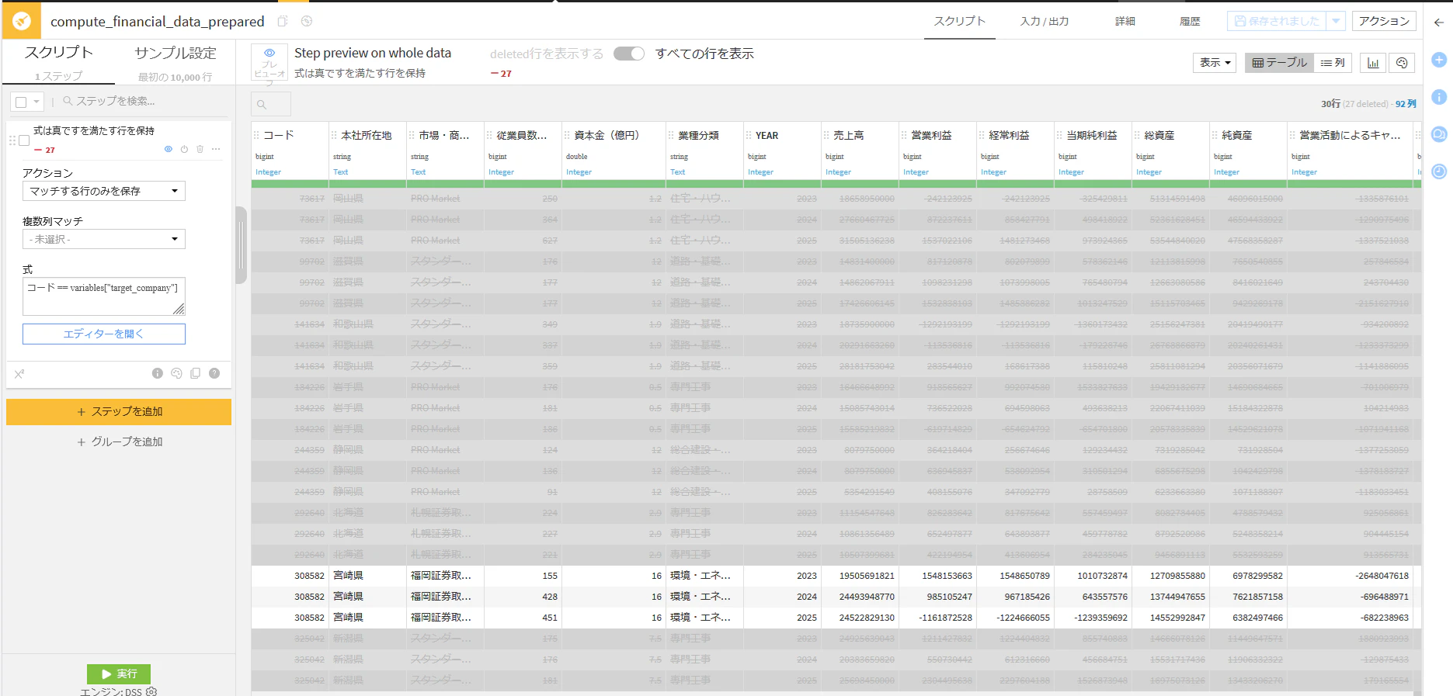Click the 保存されました save button
This screenshot has width=1453, height=696.
[1277, 21]
